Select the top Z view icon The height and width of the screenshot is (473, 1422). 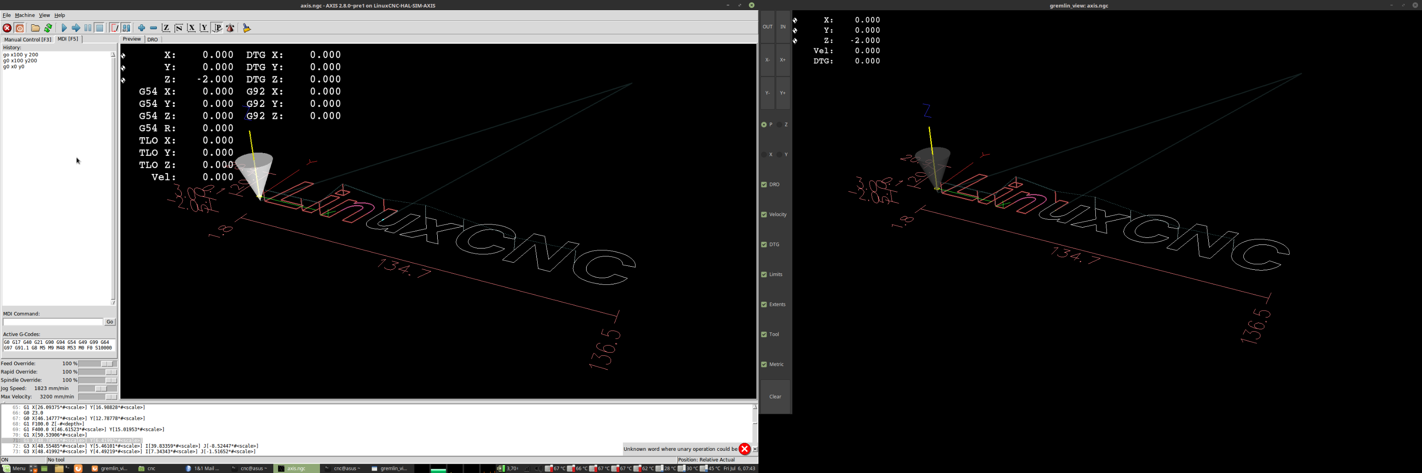[x=166, y=28]
